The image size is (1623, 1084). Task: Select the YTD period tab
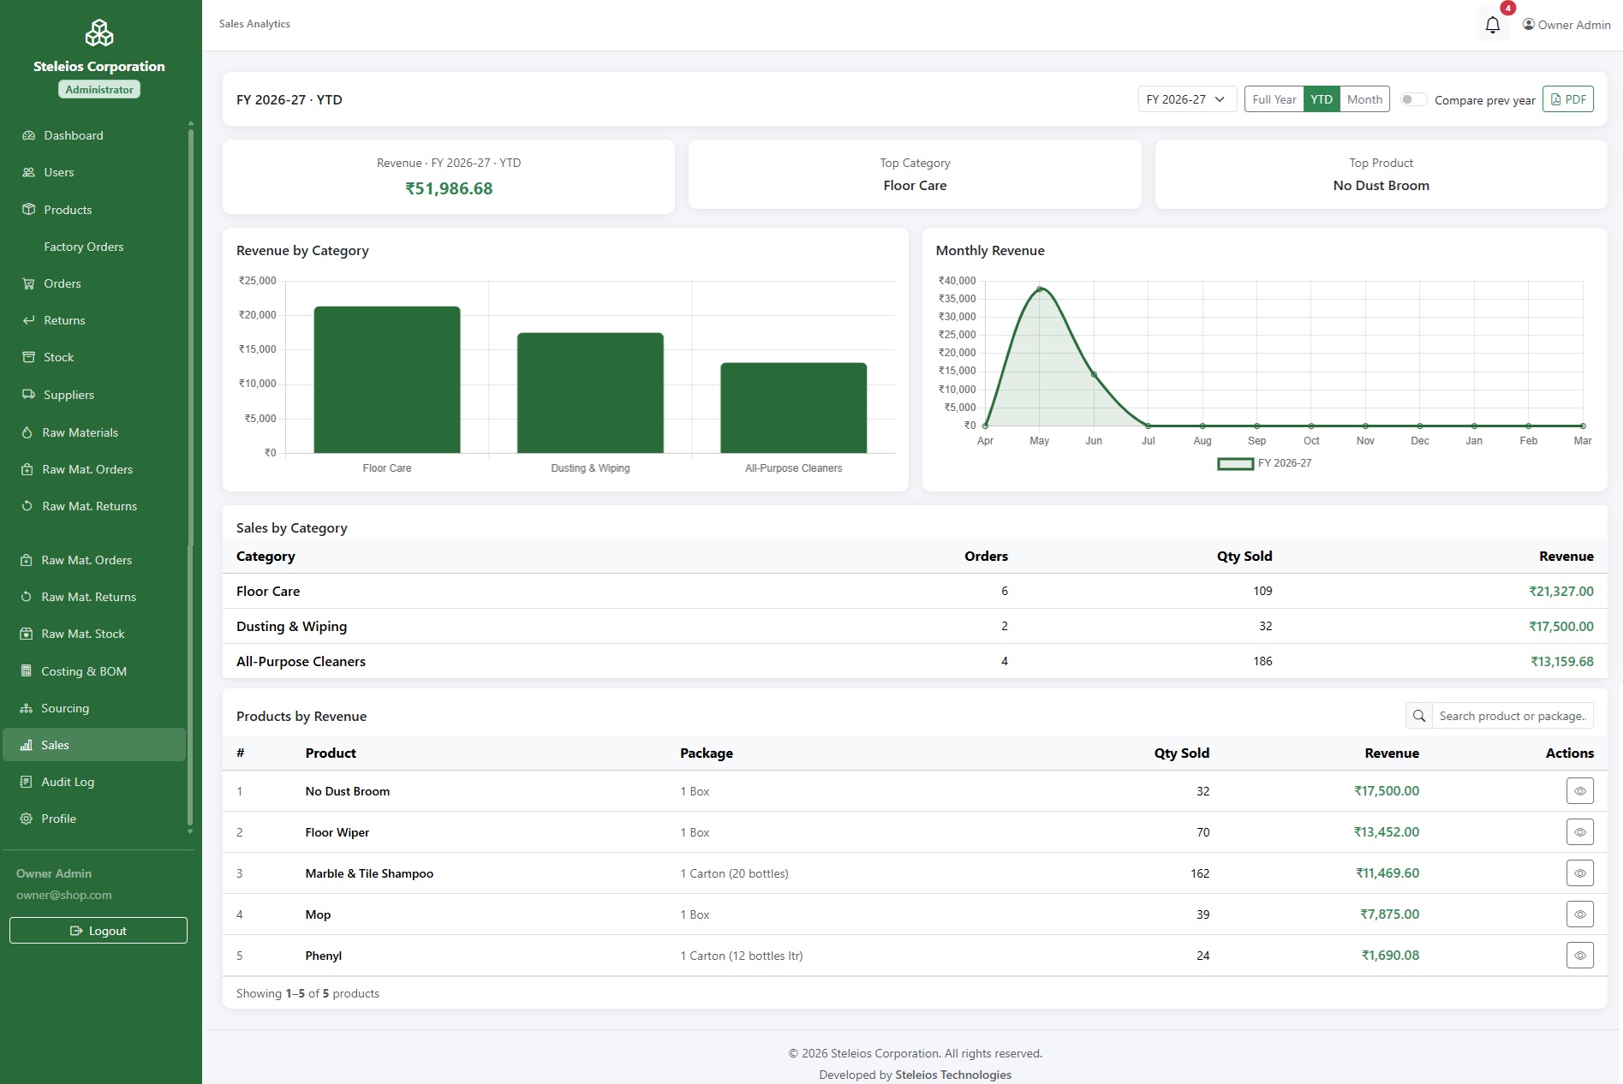pyautogui.click(x=1322, y=99)
